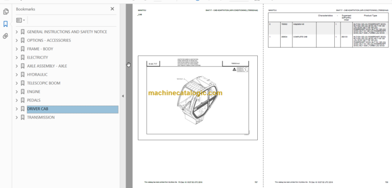Screen dimensions: 392x188
Task: Expand TELESCOPIC BOOM bookmark chevron
Action: [17, 83]
